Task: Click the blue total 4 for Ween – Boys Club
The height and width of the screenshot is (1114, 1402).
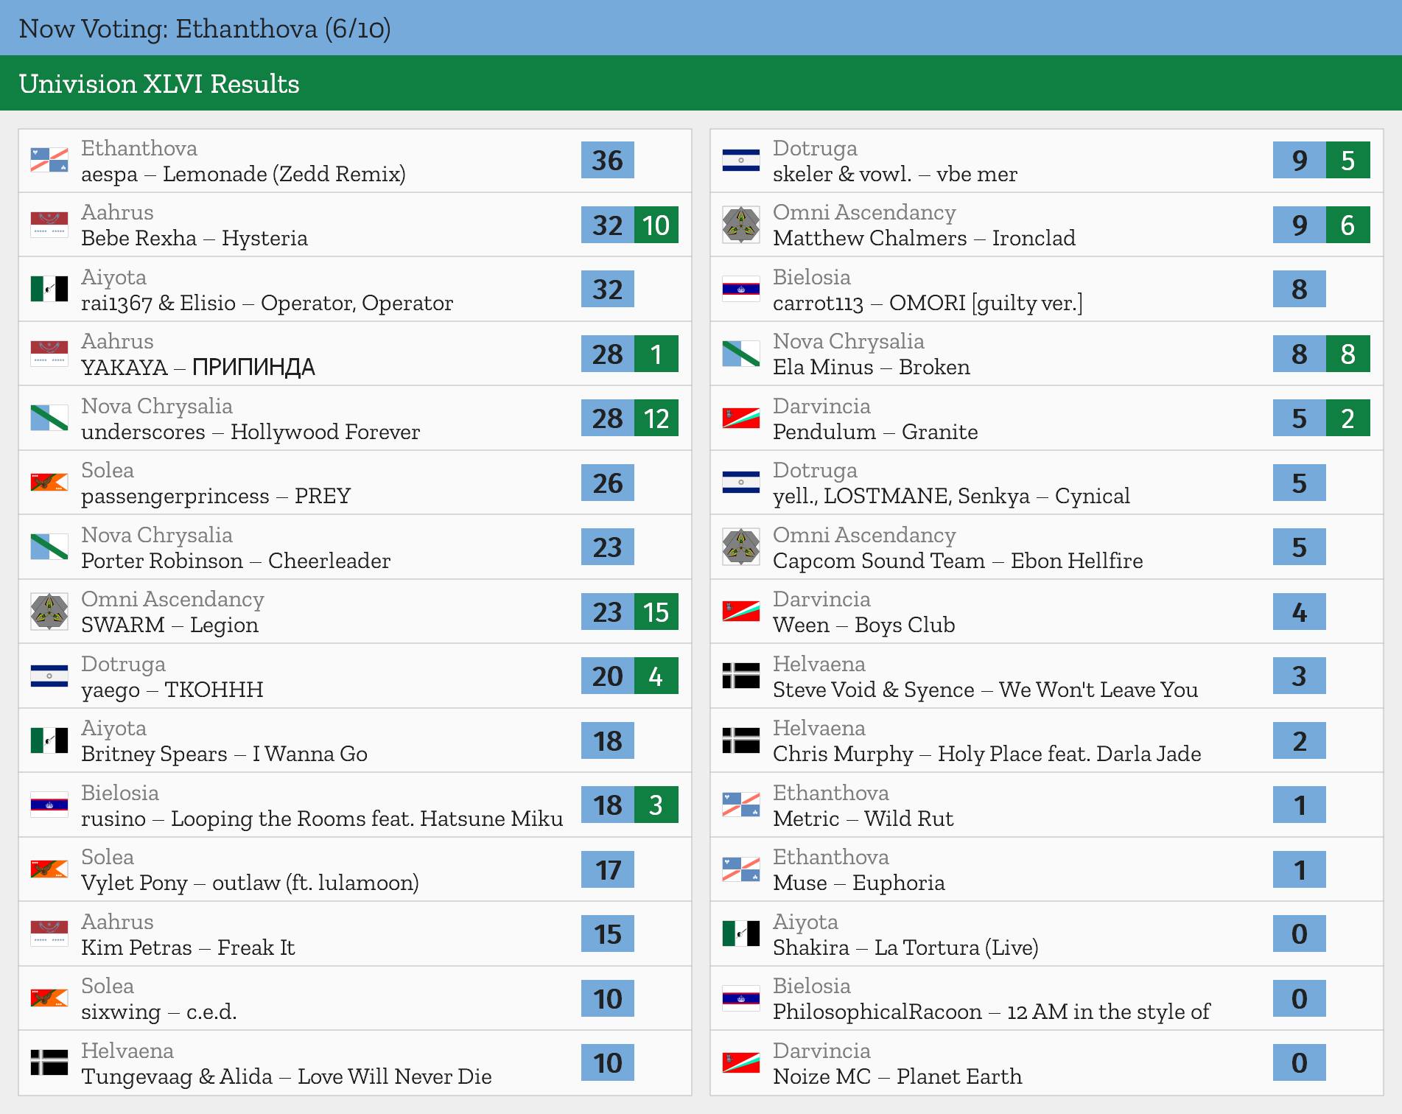Action: point(1300,612)
